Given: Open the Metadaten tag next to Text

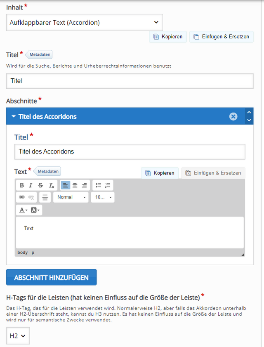Looking at the screenshot, I should [x=47, y=171].
